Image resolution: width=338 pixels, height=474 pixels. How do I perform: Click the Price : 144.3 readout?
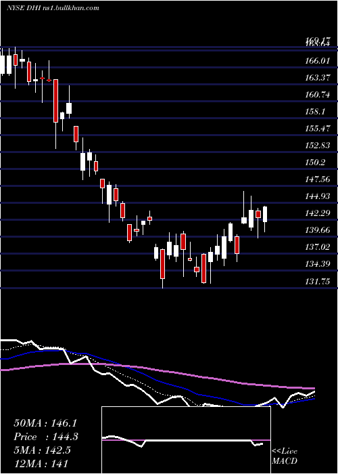coord(46,437)
